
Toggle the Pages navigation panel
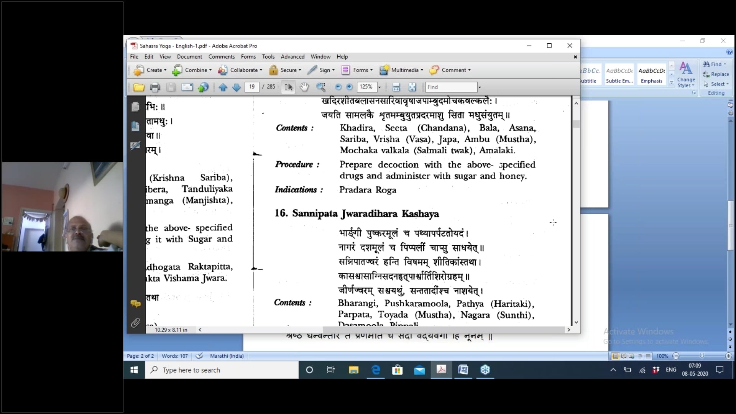tap(135, 107)
